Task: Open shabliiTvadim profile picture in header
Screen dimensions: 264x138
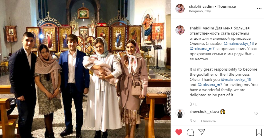Action: pyautogui.click(x=180, y=9)
